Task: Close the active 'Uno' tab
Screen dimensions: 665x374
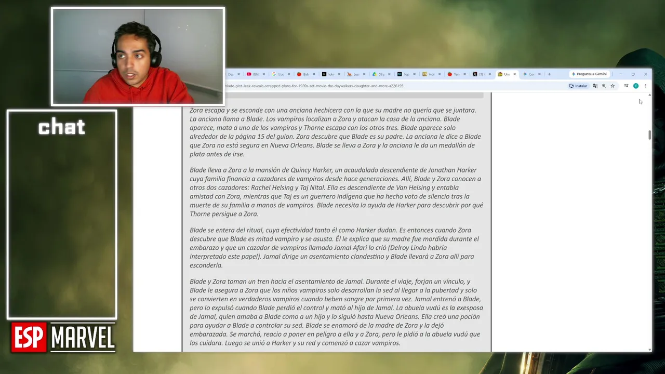Action: coord(515,74)
